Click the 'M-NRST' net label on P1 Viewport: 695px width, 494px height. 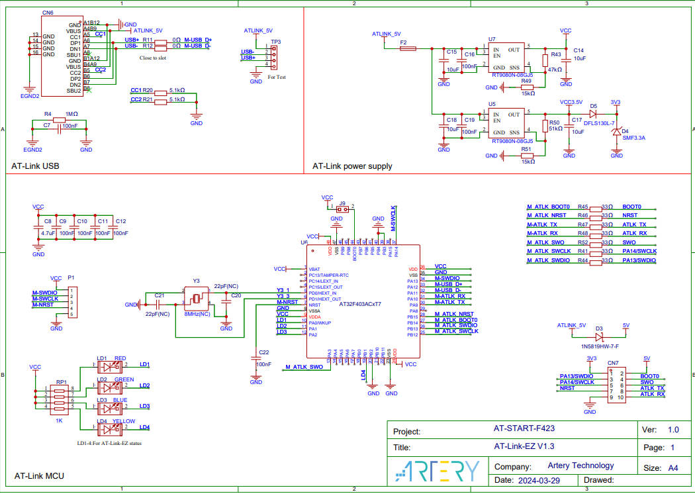[43, 305]
